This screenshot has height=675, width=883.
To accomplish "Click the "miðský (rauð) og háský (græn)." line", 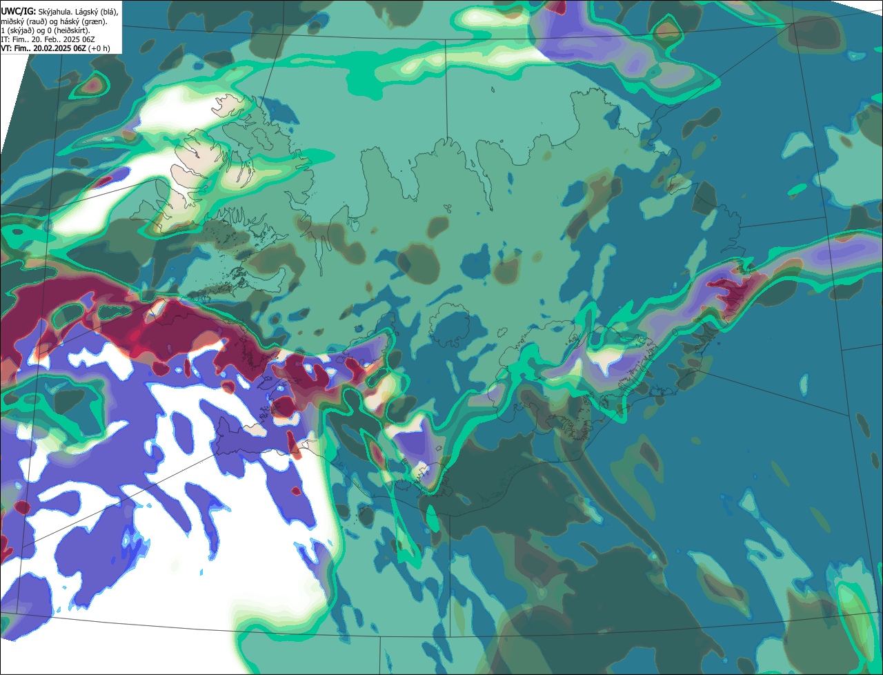I will point(54,21).
